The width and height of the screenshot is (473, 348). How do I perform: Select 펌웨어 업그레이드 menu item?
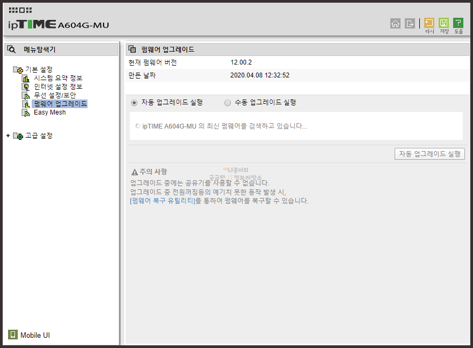pyautogui.click(x=60, y=104)
